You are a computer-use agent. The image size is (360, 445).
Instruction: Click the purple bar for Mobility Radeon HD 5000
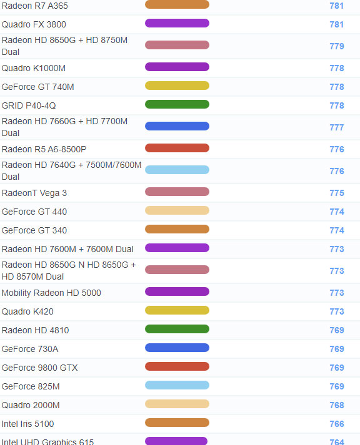(177, 291)
